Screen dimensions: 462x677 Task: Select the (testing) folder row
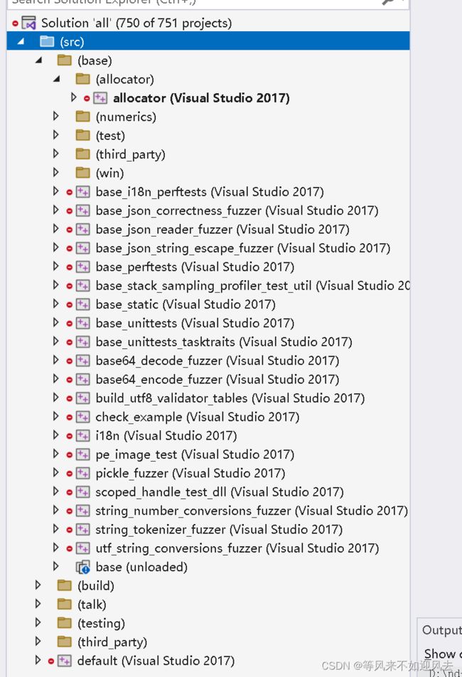coord(208,623)
